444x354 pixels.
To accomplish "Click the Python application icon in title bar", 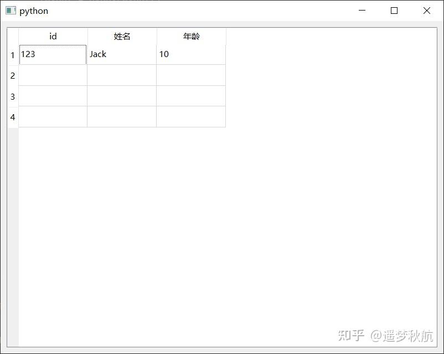I will [x=11, y=11].
